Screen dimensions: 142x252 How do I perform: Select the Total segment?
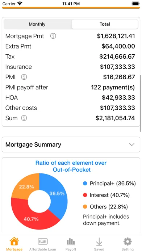pyautogui.click(x=105, y=24)
